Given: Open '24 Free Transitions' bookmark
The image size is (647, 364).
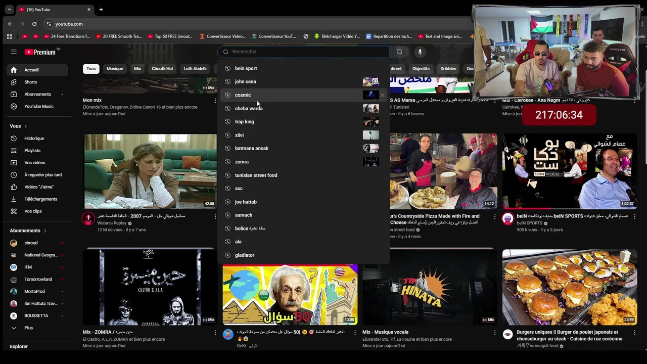Looking at the screenshot, I should tap(67, 36).
